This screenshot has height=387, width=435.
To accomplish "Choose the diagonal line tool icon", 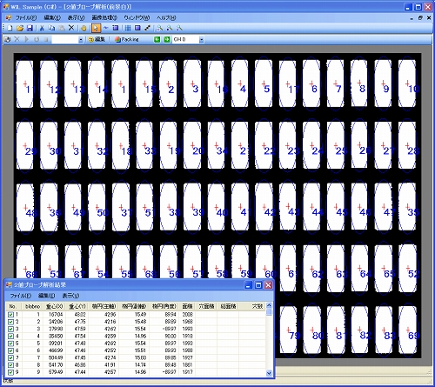I will tap(148, 28).
